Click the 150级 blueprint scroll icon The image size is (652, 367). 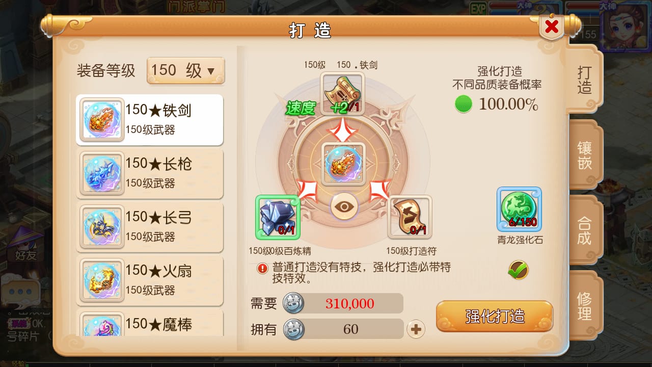342,93
